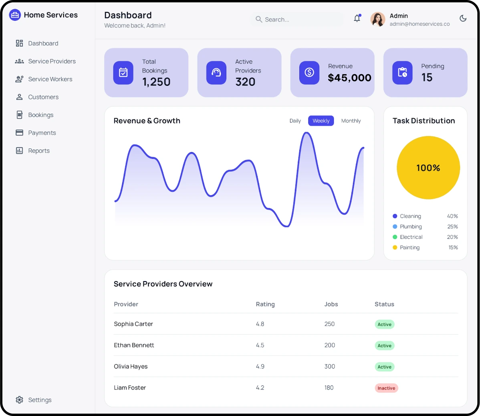This screenshot has width=480, height=416.
Task: Toggle dark mode with the moon icon
Action: pyautogui.click(x=463, y=18)
